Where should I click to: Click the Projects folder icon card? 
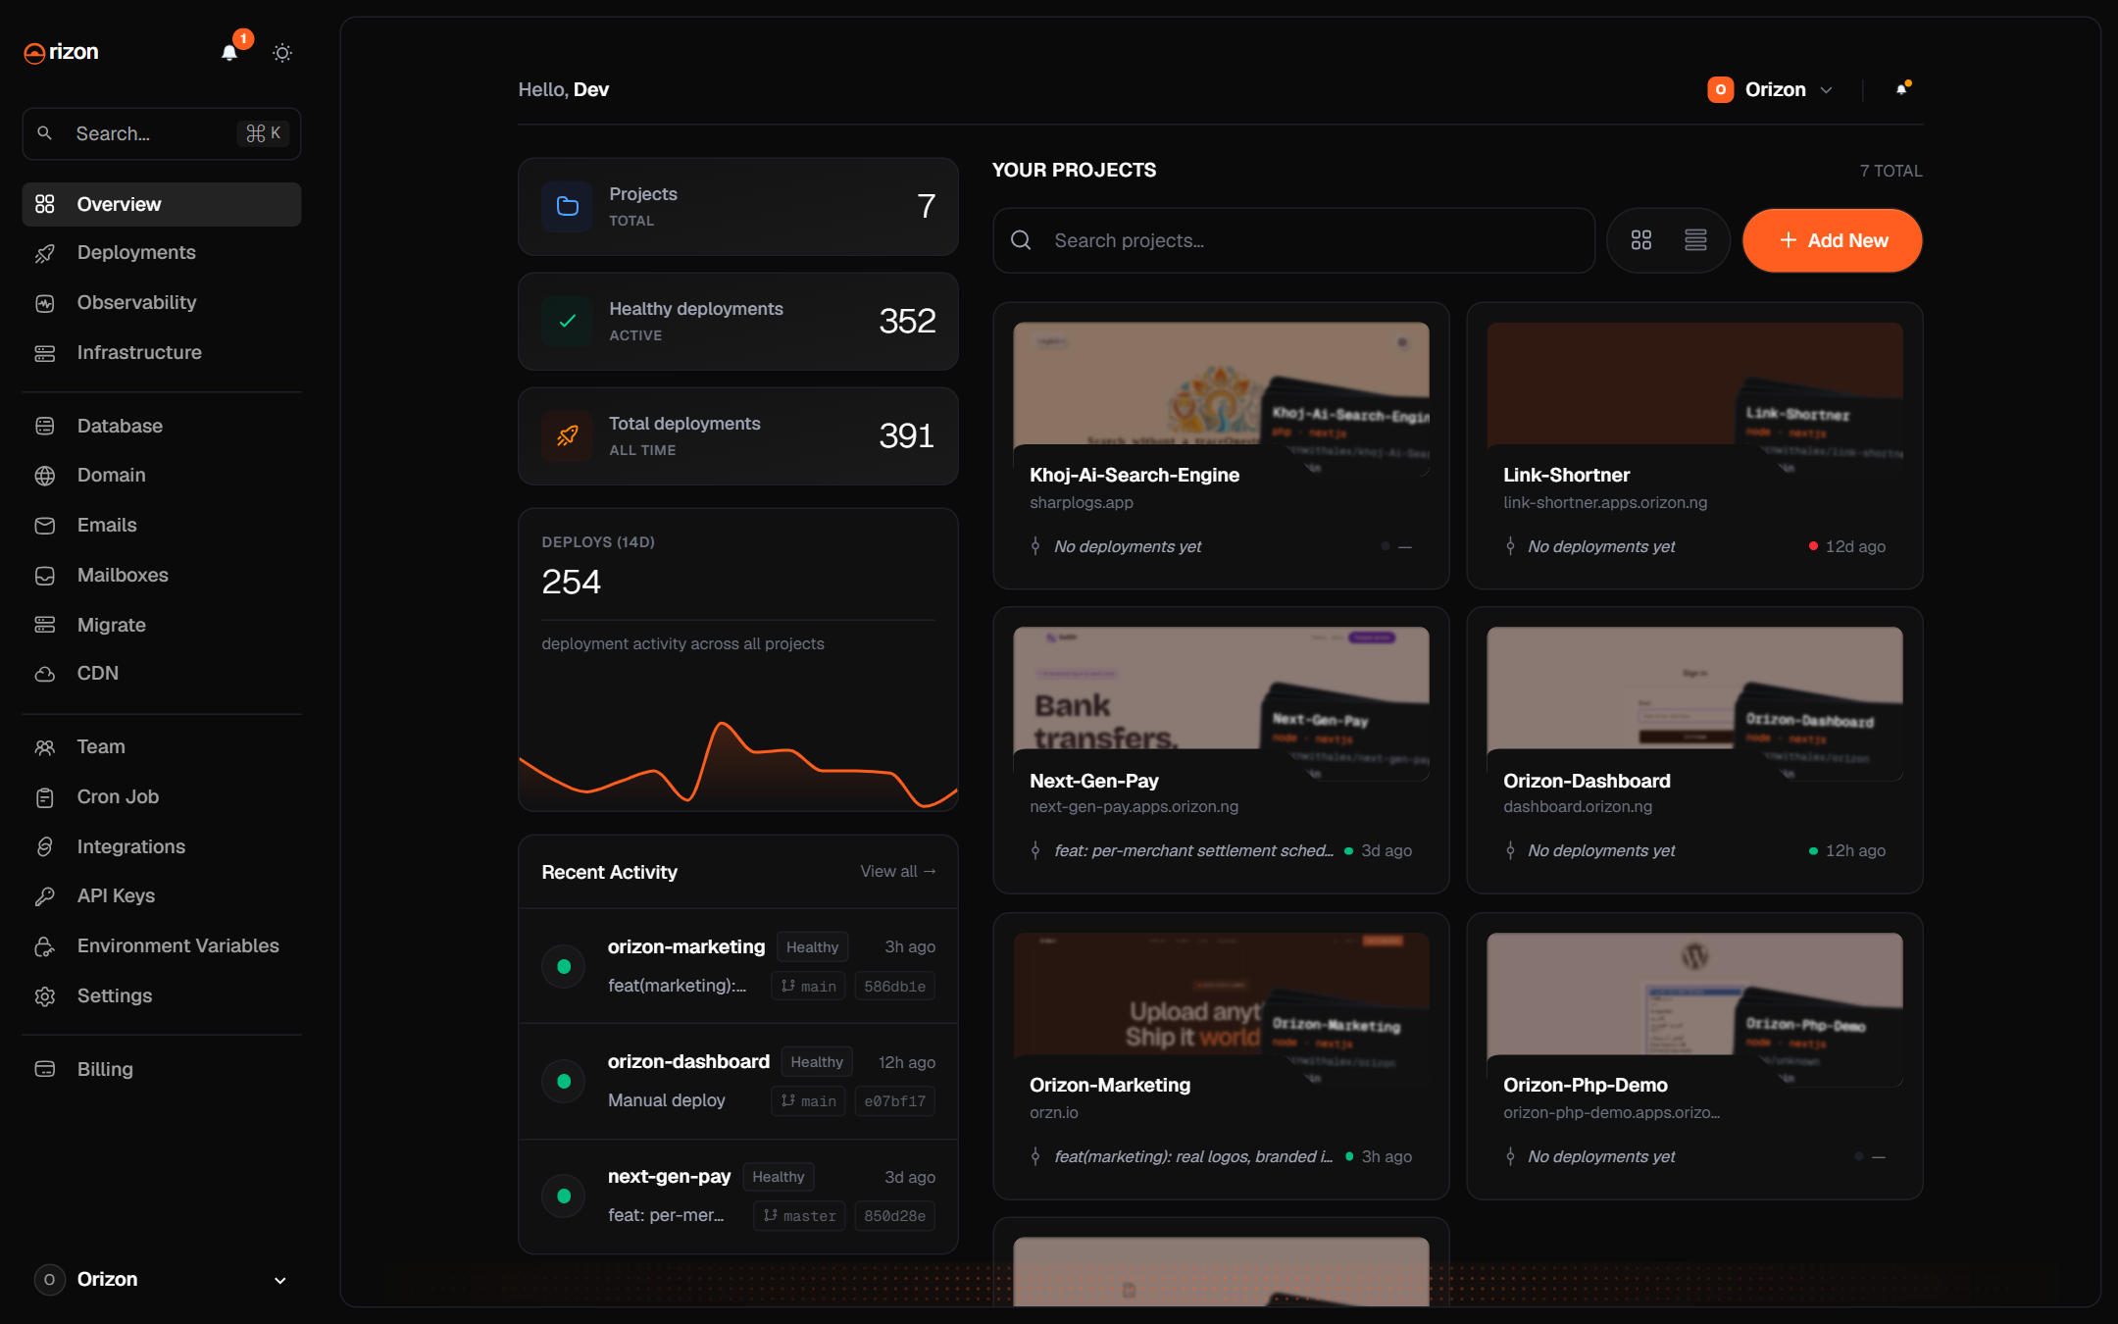point(567,206)
